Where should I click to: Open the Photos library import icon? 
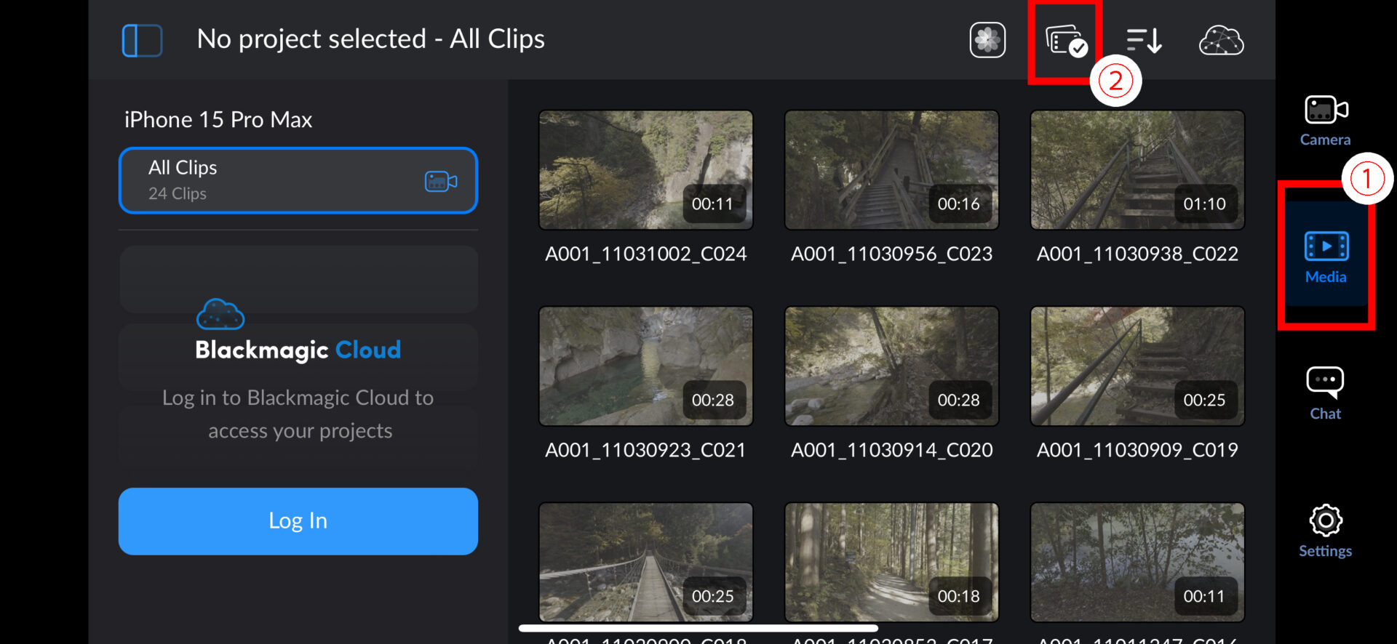pos(987,40)
